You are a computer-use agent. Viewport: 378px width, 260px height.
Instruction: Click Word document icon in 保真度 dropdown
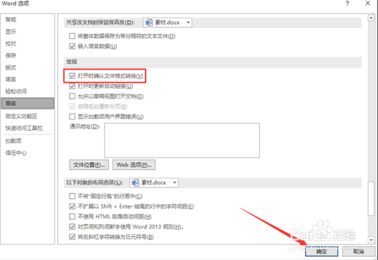point(149,22)
